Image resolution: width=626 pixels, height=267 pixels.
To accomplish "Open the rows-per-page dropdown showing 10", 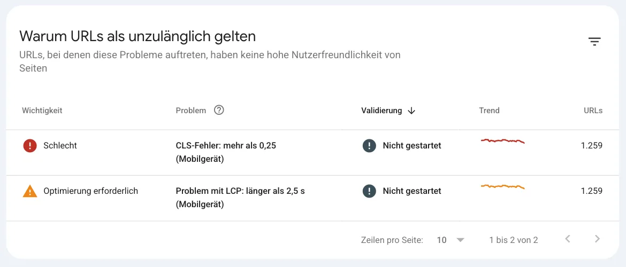I will [x=451, y=240].
